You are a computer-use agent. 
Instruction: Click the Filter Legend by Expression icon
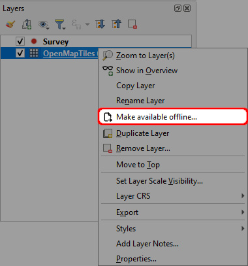76,24
